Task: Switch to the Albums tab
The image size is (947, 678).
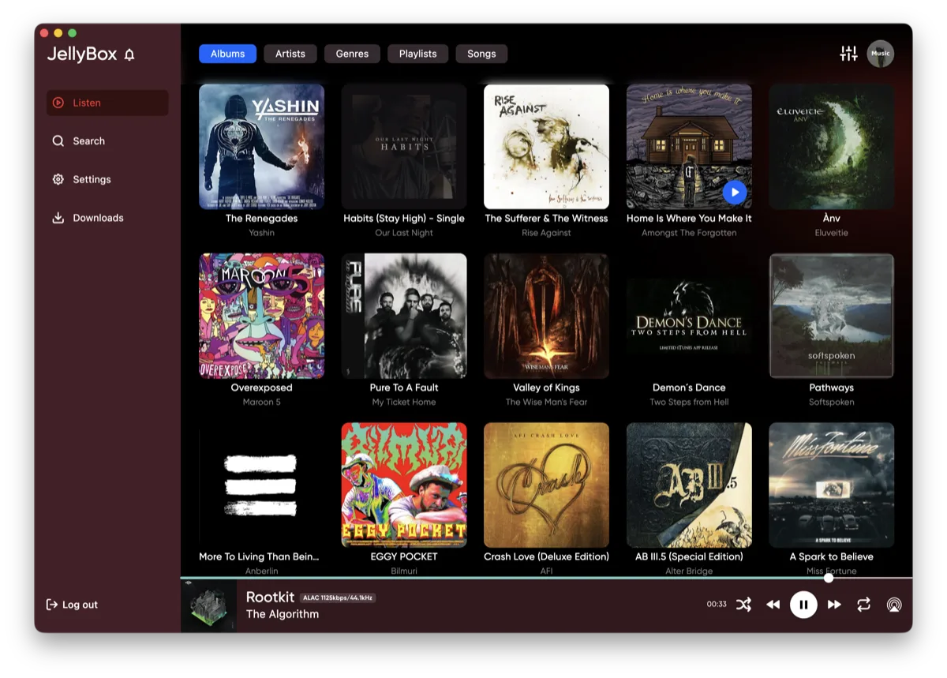Action: 227,54
